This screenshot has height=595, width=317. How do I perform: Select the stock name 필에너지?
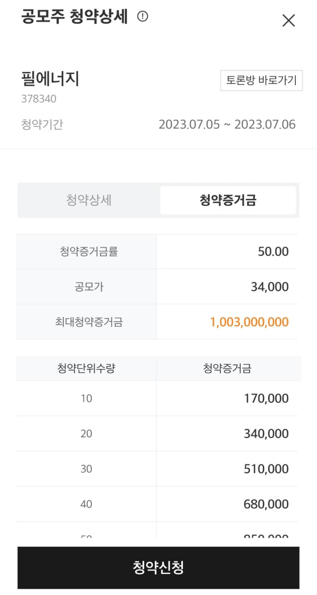pyautogui.click(x=39, y=78)
